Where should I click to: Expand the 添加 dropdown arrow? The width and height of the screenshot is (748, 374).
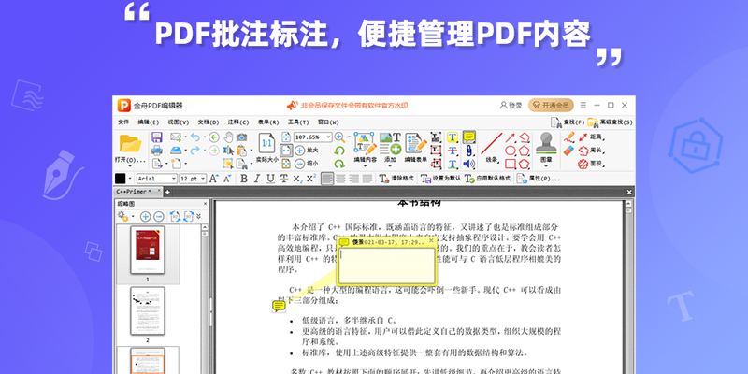pyautogui.click(x=390, y=166)
